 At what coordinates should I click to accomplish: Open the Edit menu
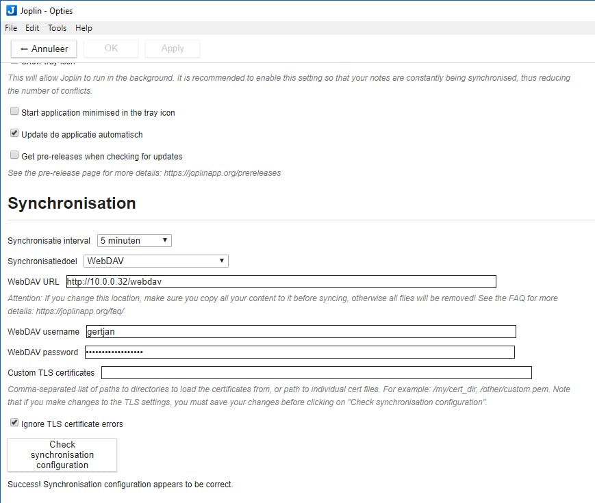coord(32,28)
